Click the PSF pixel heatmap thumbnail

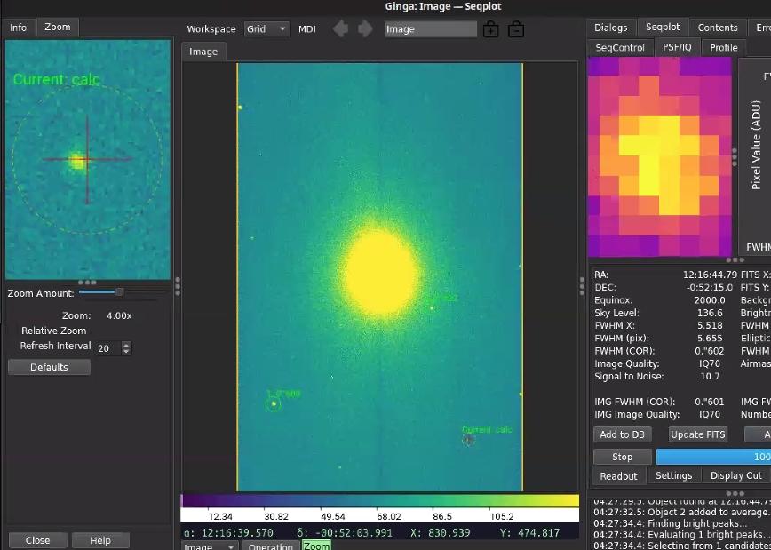point(659,156)
